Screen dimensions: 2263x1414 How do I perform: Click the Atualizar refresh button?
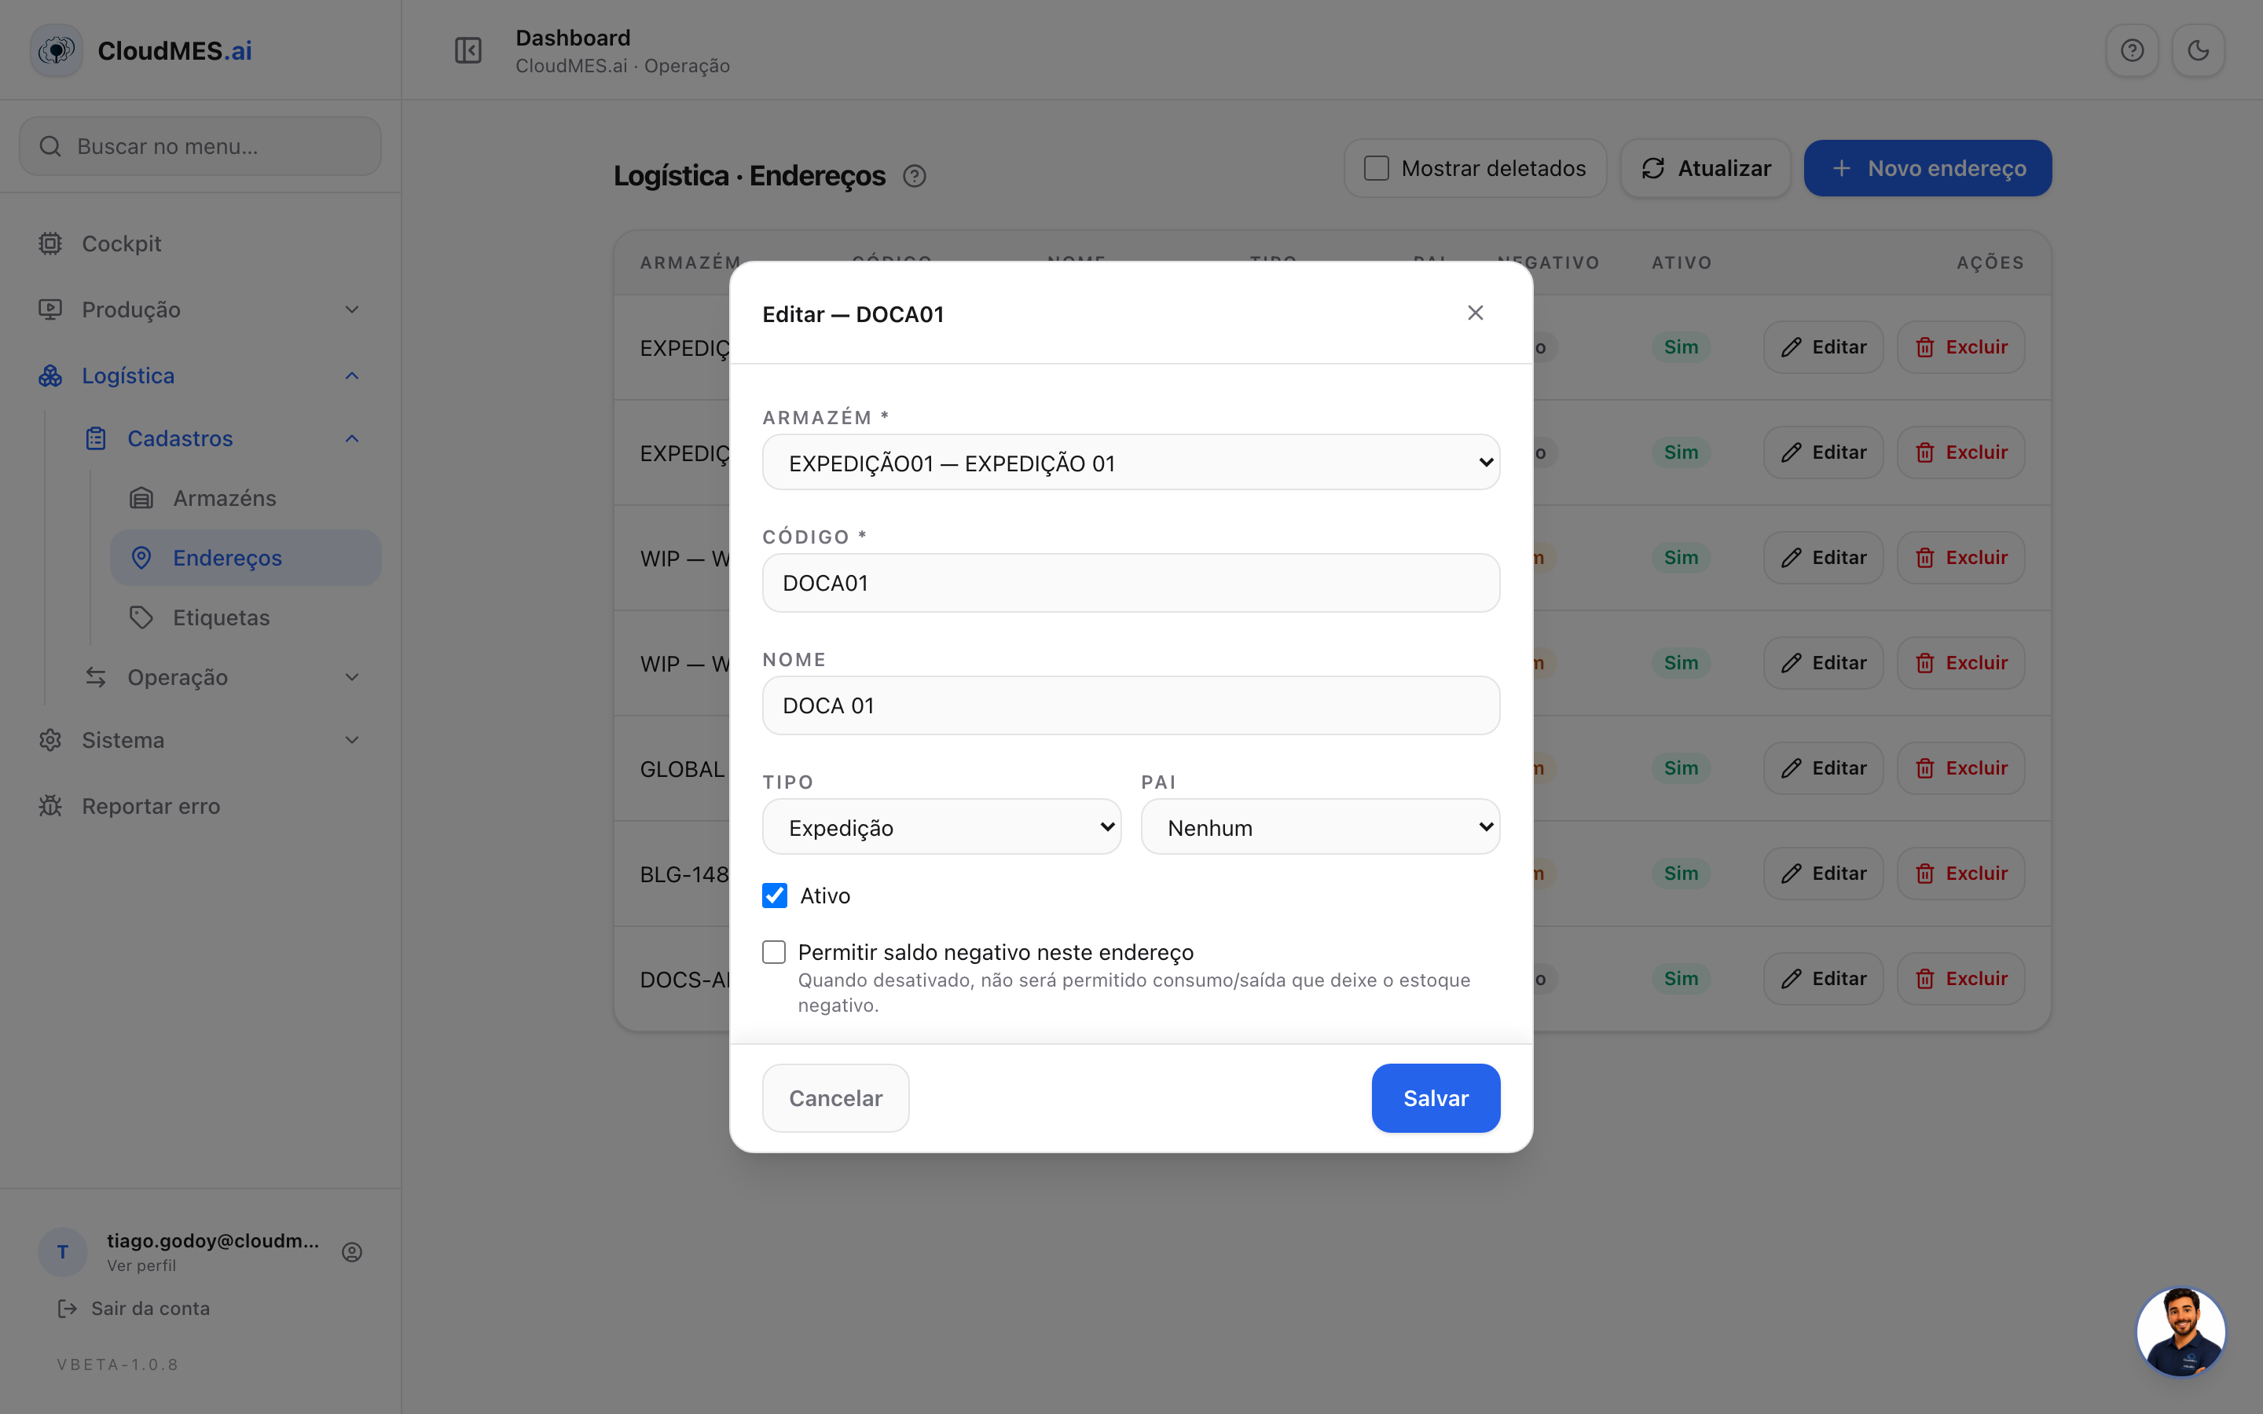[x=1706, y=168]
